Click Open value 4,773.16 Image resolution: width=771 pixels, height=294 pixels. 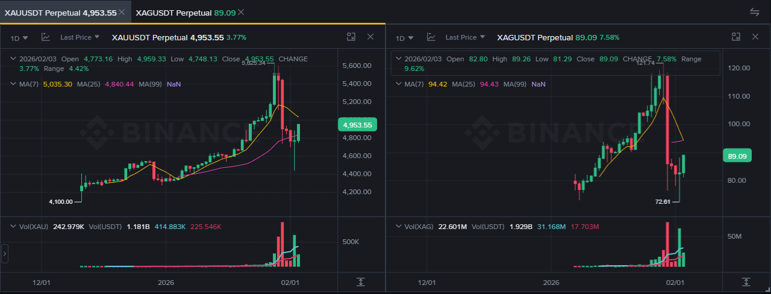[99, 59]
